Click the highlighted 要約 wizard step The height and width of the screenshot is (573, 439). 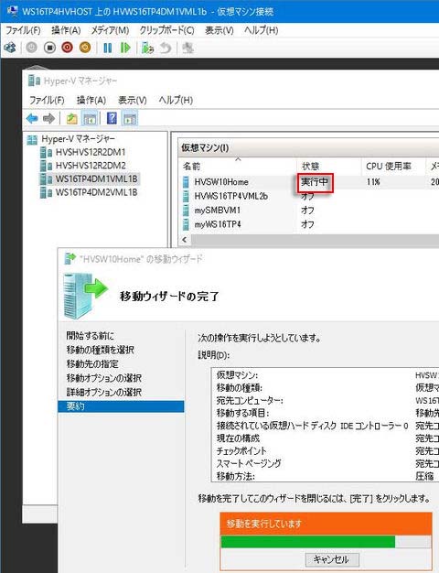(121, 406)
